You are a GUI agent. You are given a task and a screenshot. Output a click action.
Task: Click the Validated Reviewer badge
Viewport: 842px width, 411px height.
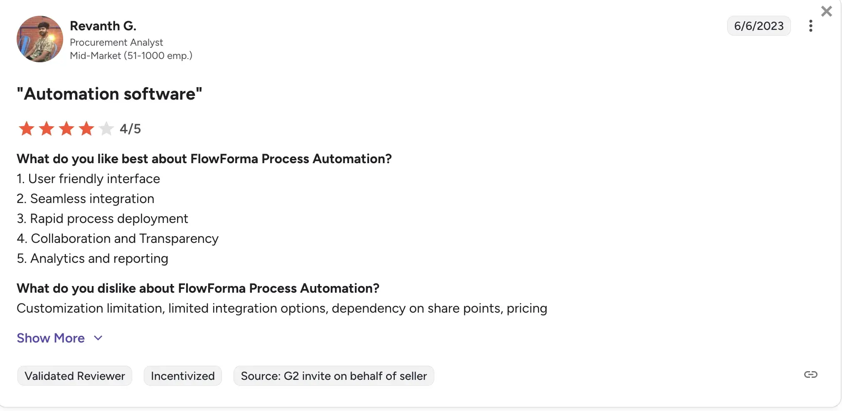click(74, 375)
